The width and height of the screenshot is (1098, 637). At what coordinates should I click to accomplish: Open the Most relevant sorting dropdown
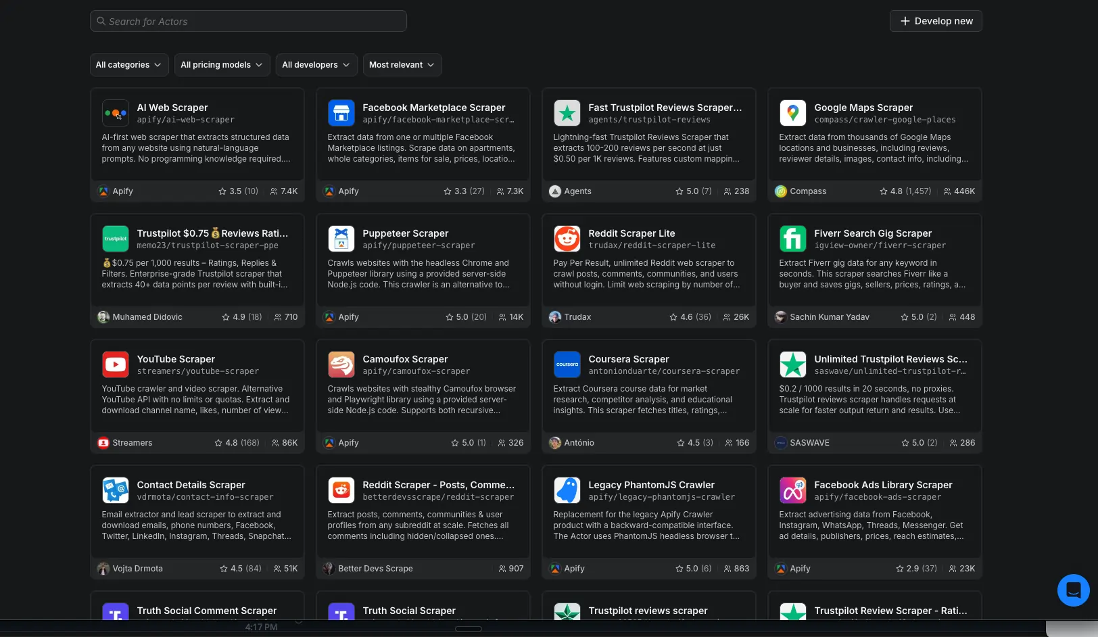click(402, 65)
